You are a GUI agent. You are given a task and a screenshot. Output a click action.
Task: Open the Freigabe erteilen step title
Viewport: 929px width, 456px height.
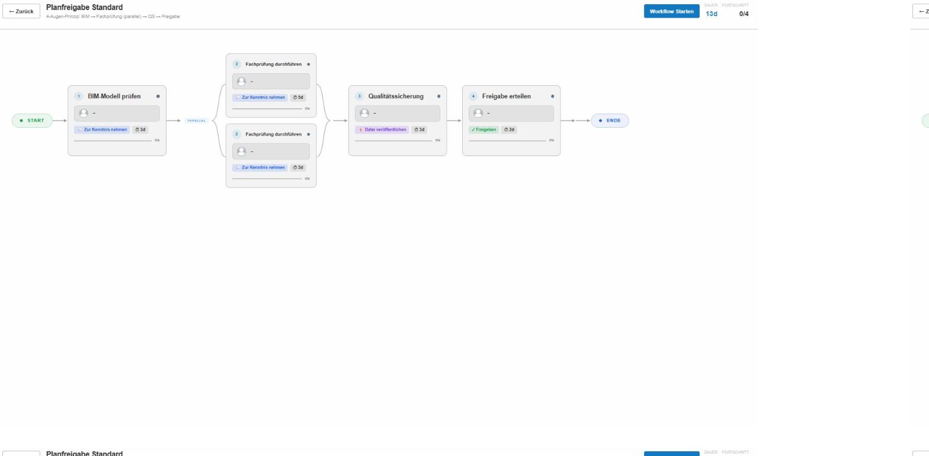pyautogui.click(x=507, y=96)
